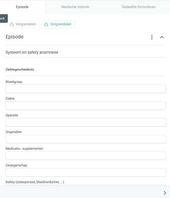The height and width of the screenshot is (198, 170).
Task: Collapse the Episode section with chevron
Action: pyautogui.click(x=162, y=37)
